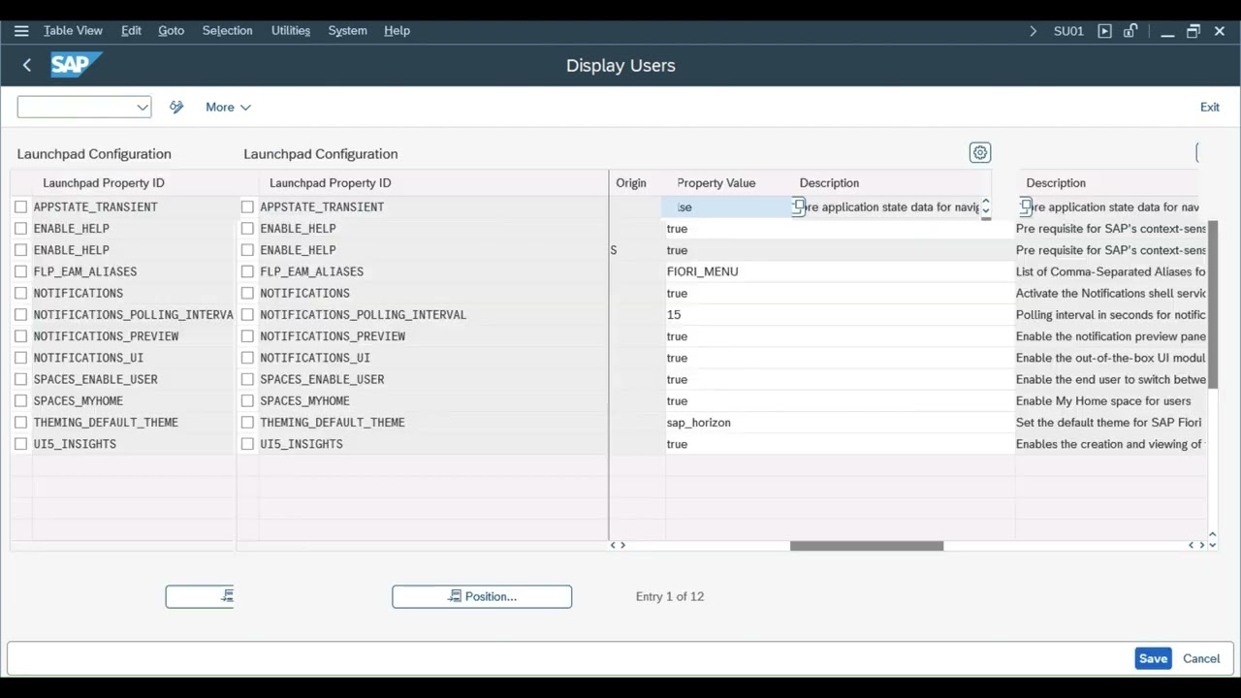Image resolution: width=1241 pixels, height=698 pixels.
Task: Click the unlocked padlock icon in header
Action: pyautogui.click(x=1130, y=31)
